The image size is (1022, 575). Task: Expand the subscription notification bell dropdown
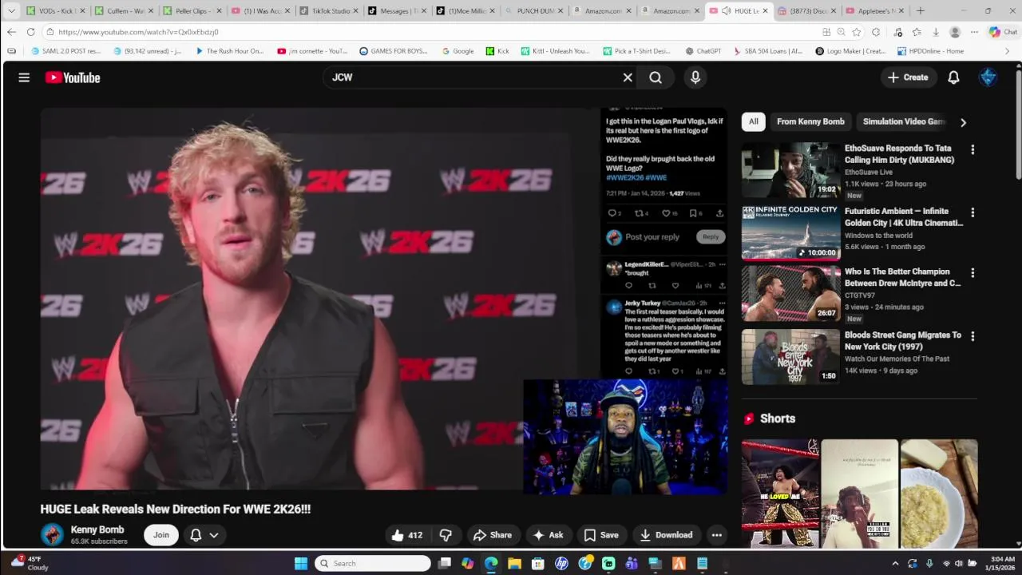[x=204, y=535]
